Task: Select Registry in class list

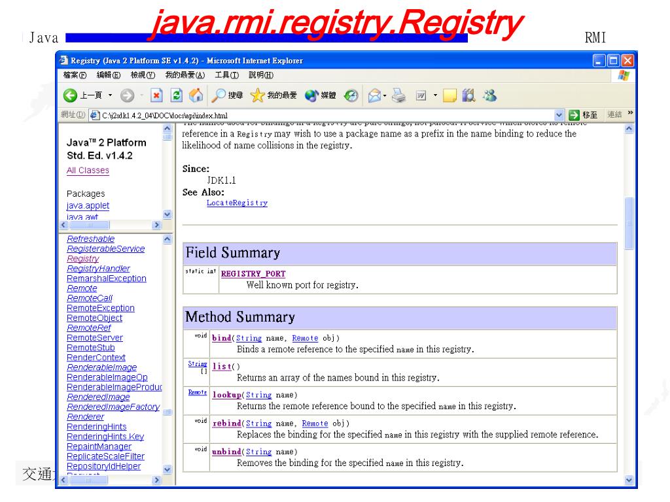Action: click(83, 259)
